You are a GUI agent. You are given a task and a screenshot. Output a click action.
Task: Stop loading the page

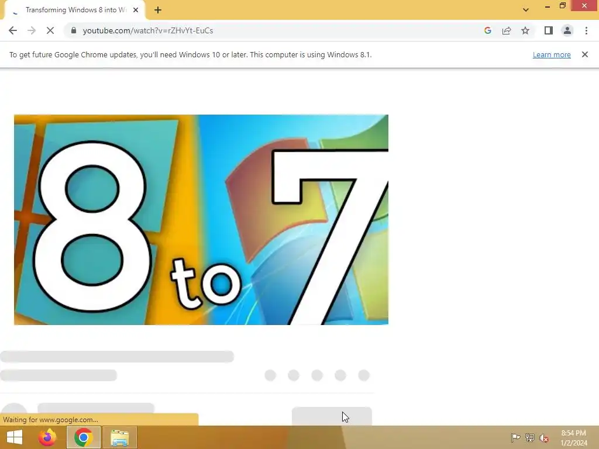pyautogui.click(x=50, y=30)
